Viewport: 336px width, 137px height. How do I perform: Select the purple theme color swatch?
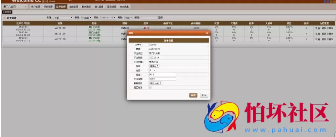click(328, 1)
